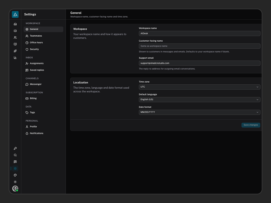Click the person icon beside Profile
The height and width of the screenshot is (203, 271).
(27, 127)
